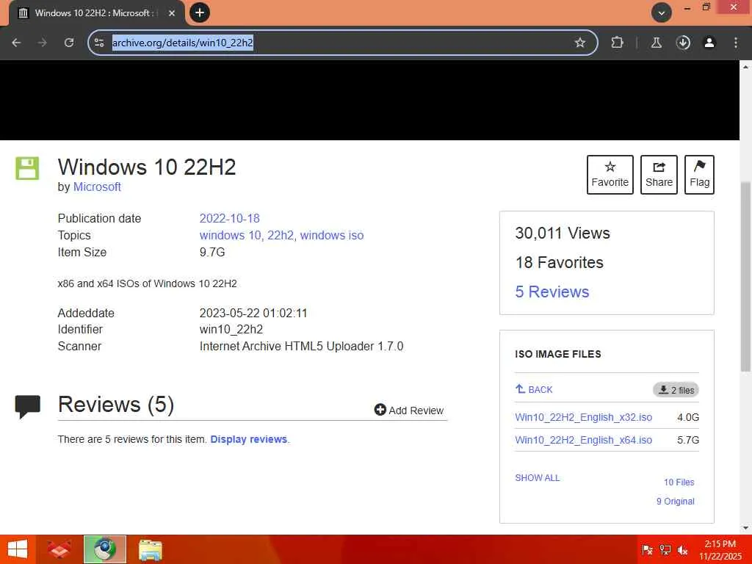752x564 pixels.
Task: Jump to the 5 Reviews link
Action: [x=552, y=292]
